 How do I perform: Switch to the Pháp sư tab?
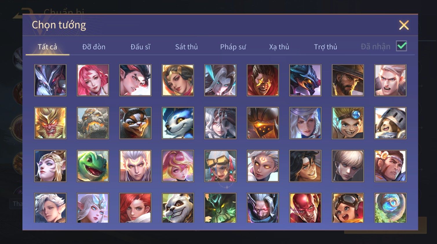pos(233,47)
